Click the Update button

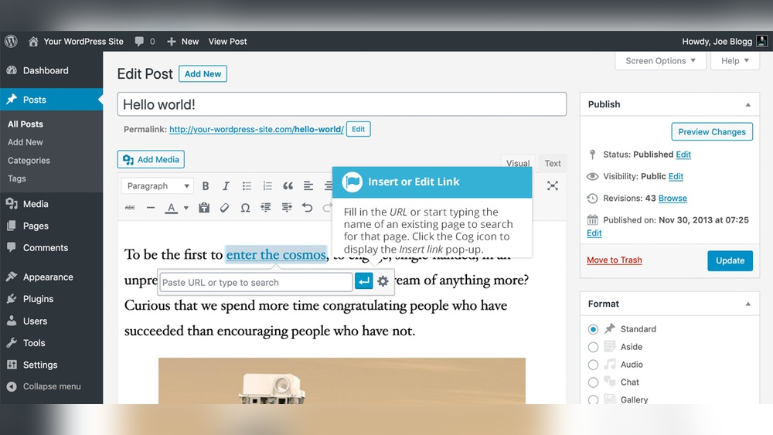click(x=730, y=260)
